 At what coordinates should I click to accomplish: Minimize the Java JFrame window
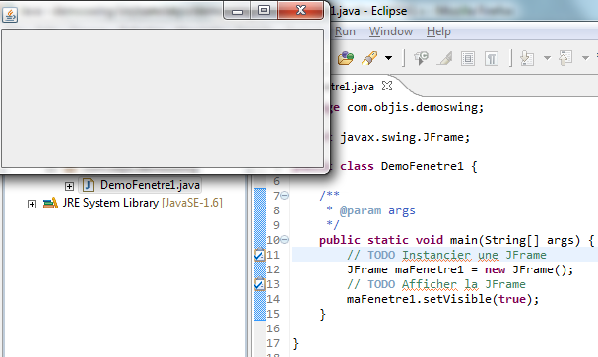[x=236, y=10]
